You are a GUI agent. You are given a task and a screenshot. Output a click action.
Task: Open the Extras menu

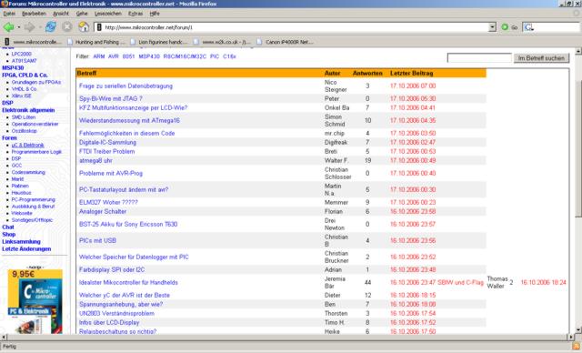tap(135, 14)
